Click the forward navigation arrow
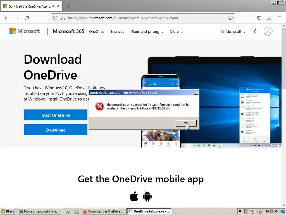Image resolution: width=286 pixels, height=215 pixels. tap(17, 18)
